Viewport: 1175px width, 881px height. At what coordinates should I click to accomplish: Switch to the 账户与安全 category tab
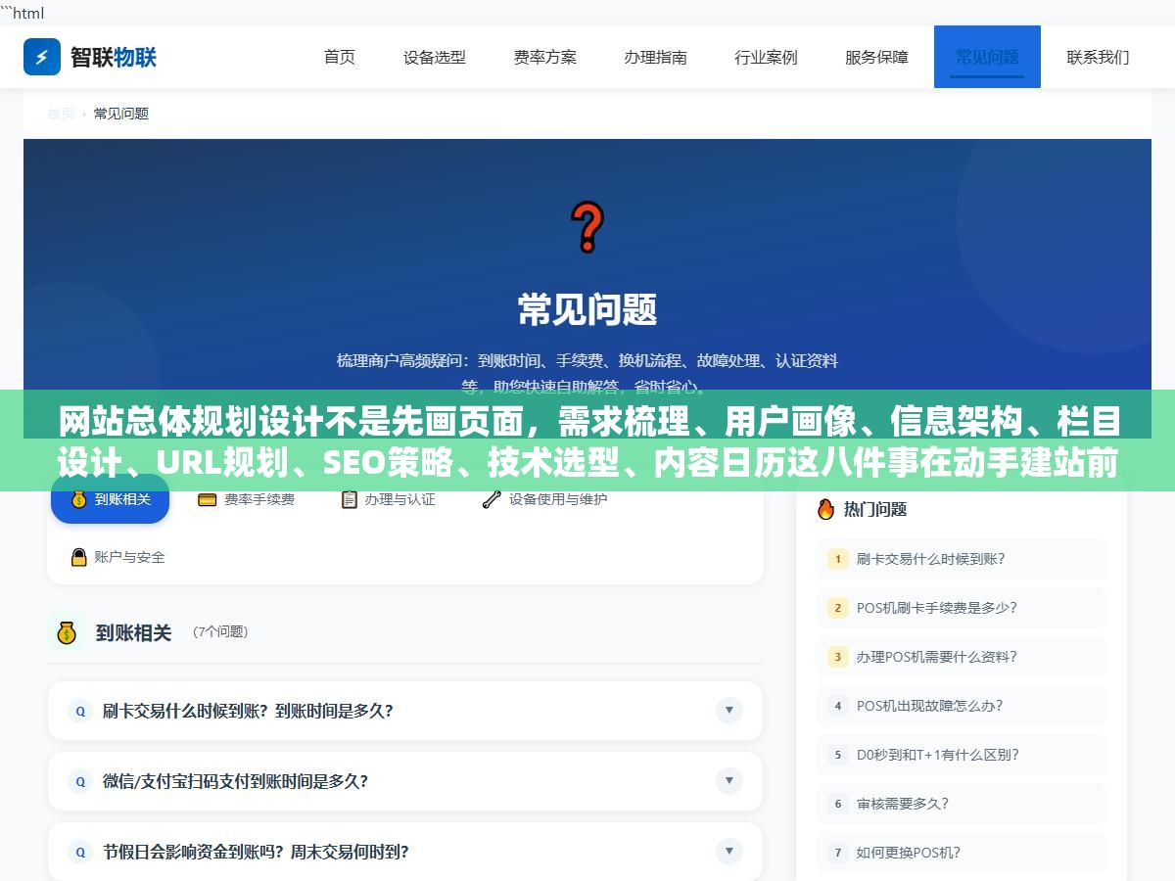(x=117, y=557)
